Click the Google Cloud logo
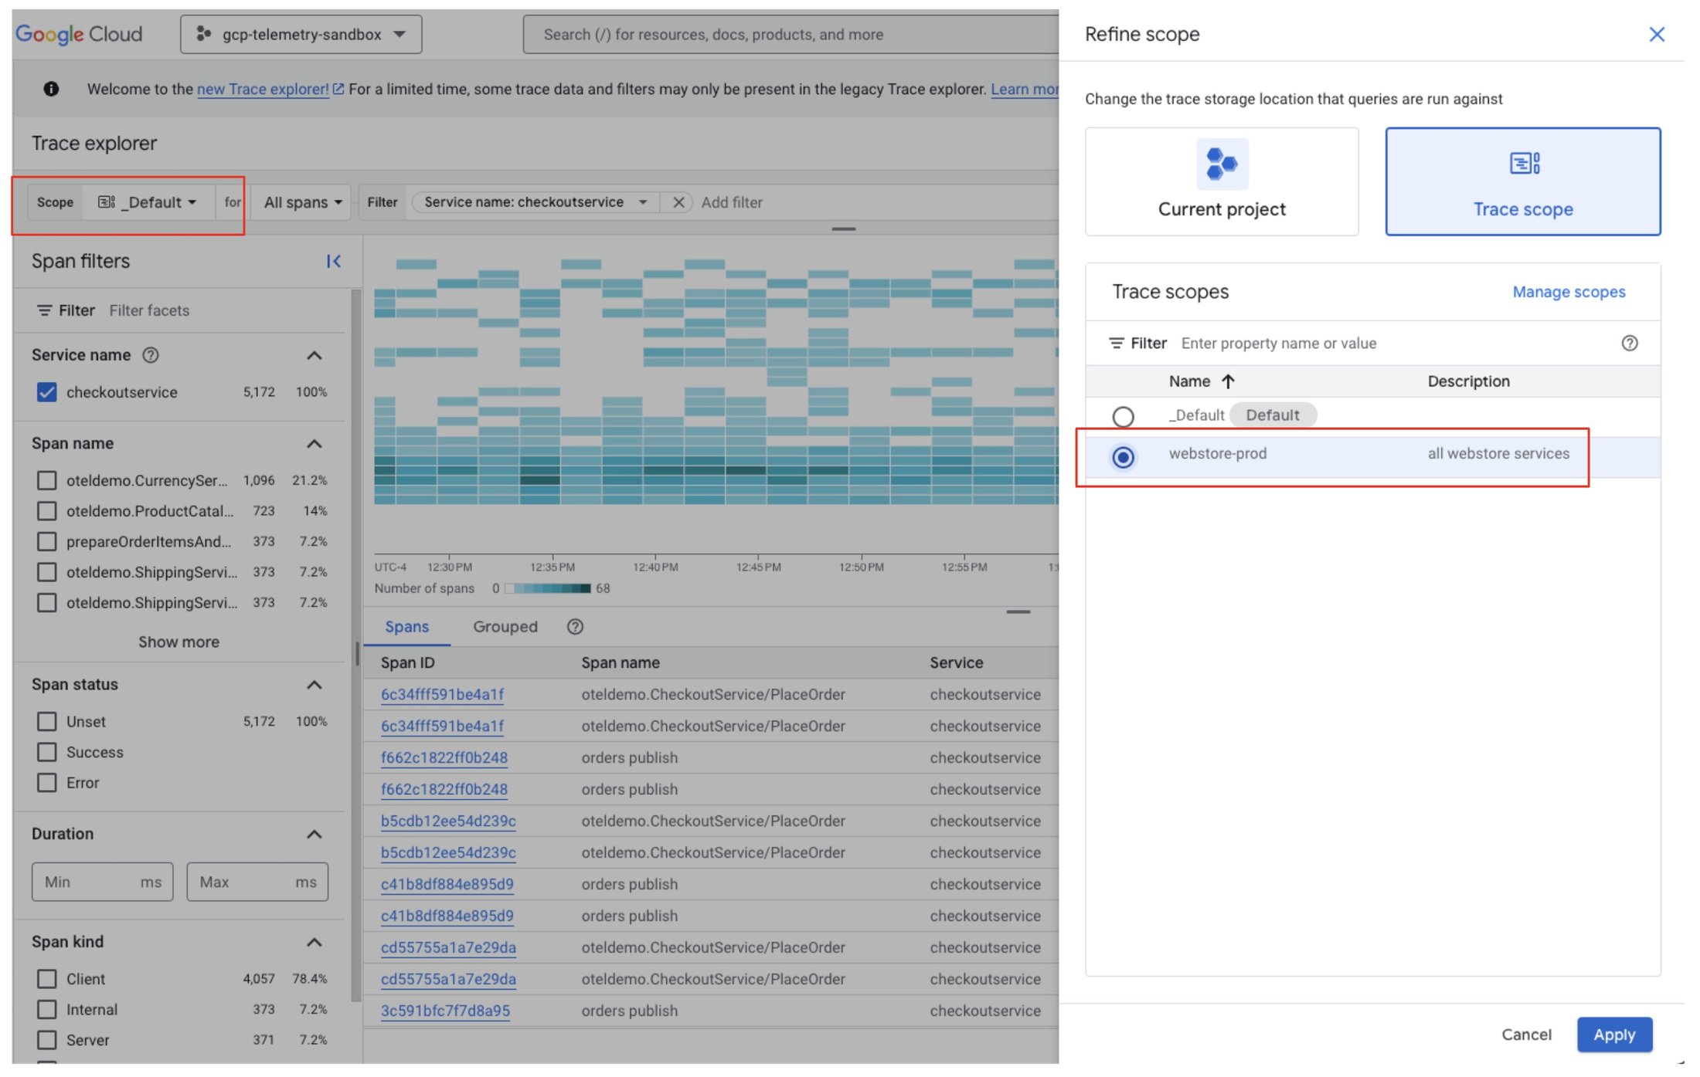 coord(79,34)
